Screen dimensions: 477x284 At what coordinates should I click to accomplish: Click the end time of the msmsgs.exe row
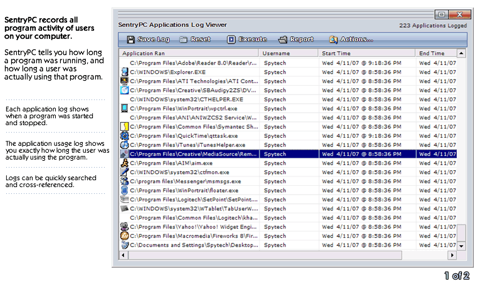click(x=438, y=181)
